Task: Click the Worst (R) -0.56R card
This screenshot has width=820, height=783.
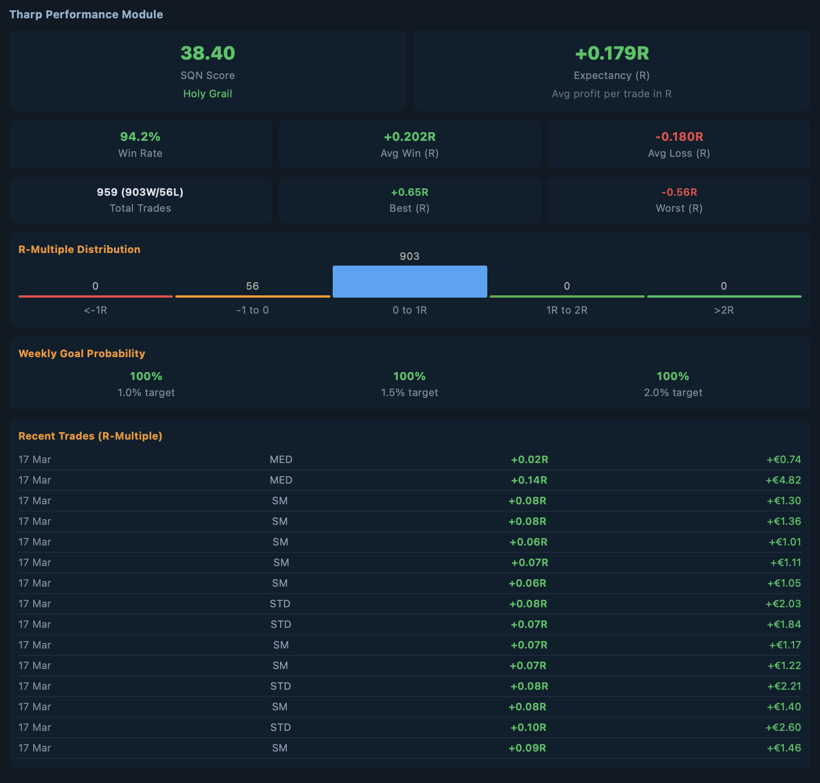Action: [x=679, y=200]
